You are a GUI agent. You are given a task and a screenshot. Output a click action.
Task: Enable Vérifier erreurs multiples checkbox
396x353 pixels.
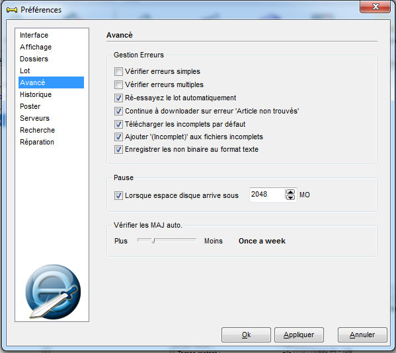click(118, 84)
